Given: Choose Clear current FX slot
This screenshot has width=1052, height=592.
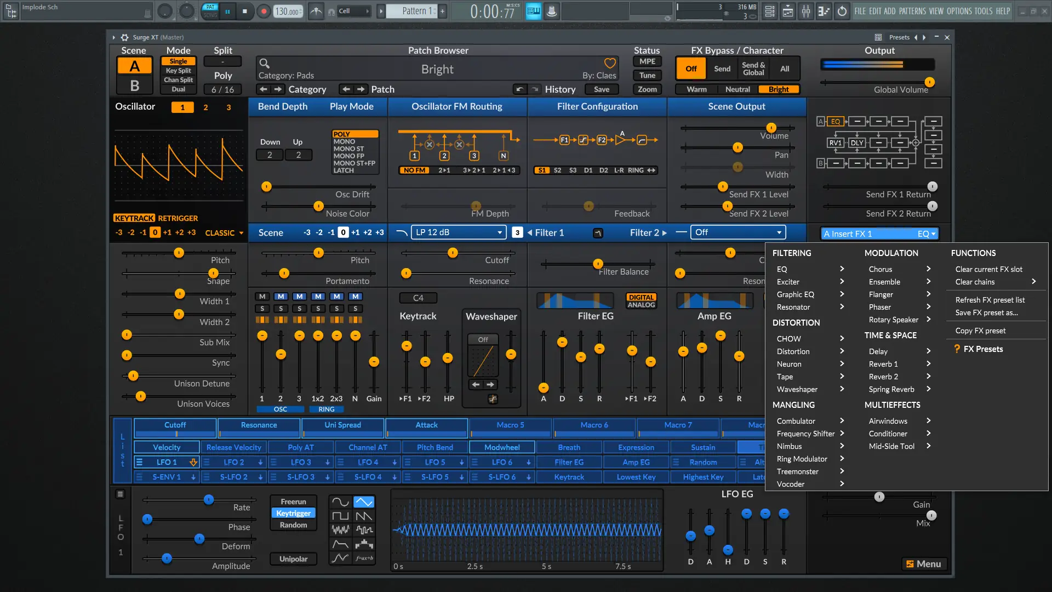Looking at the screenshot, I should click(988, 269).
